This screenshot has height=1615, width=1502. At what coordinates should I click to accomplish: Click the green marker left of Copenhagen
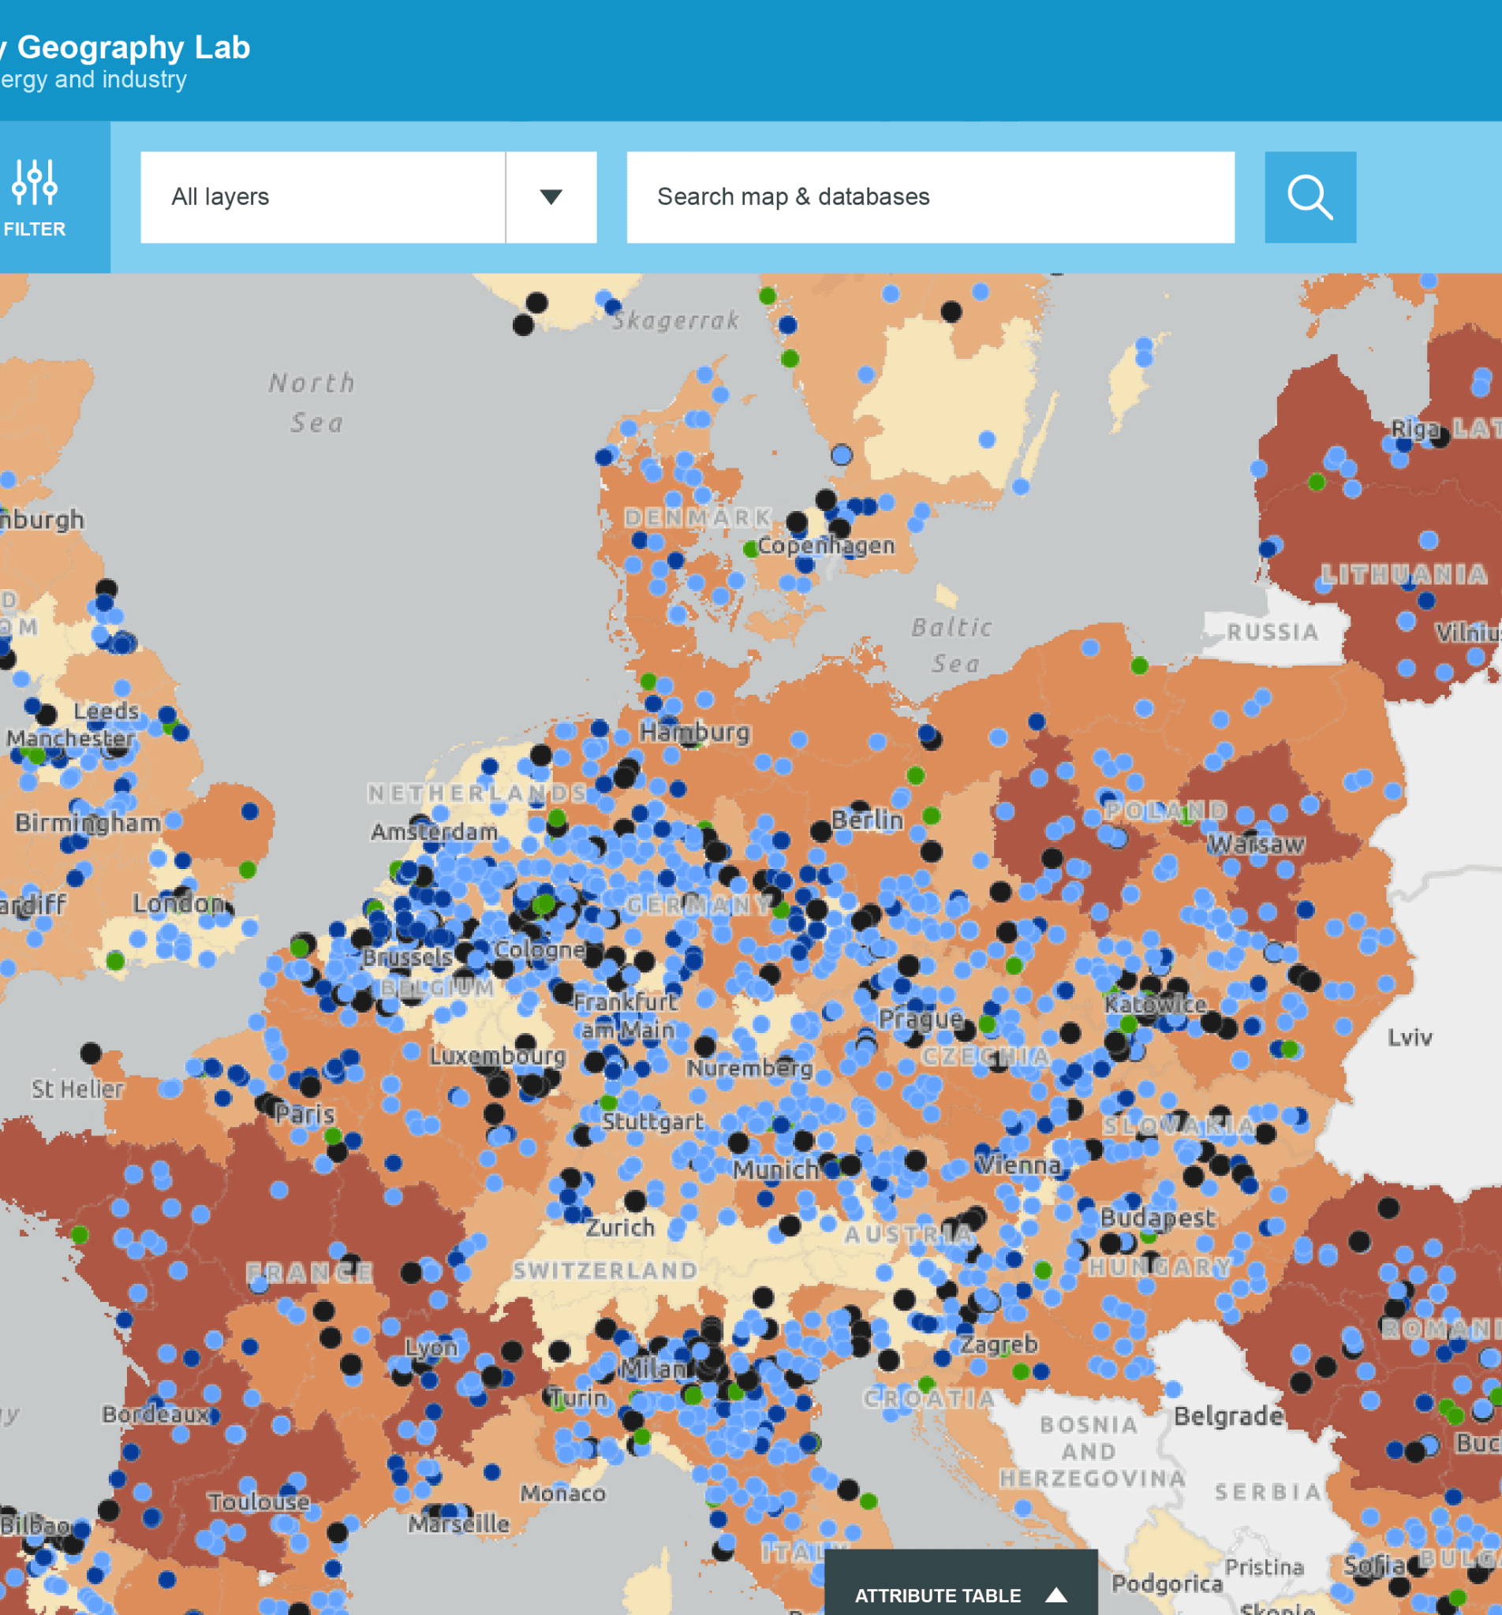pyautogui.click(x=751, y=549)
